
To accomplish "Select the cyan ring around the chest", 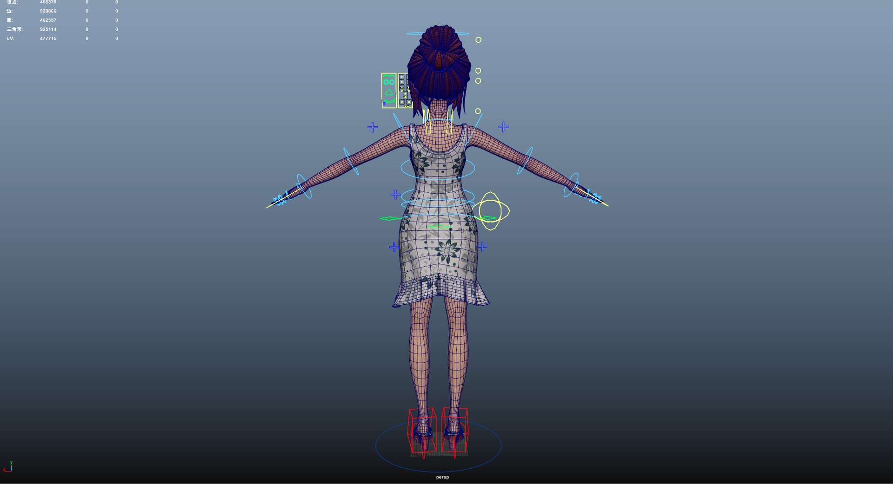I will (x=438, y=168).
